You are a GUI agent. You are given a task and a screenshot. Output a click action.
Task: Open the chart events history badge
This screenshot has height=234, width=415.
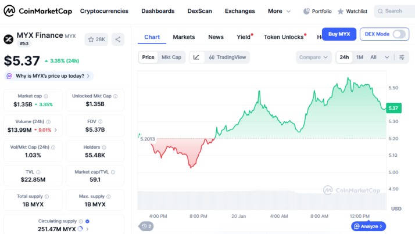(146, 226)
